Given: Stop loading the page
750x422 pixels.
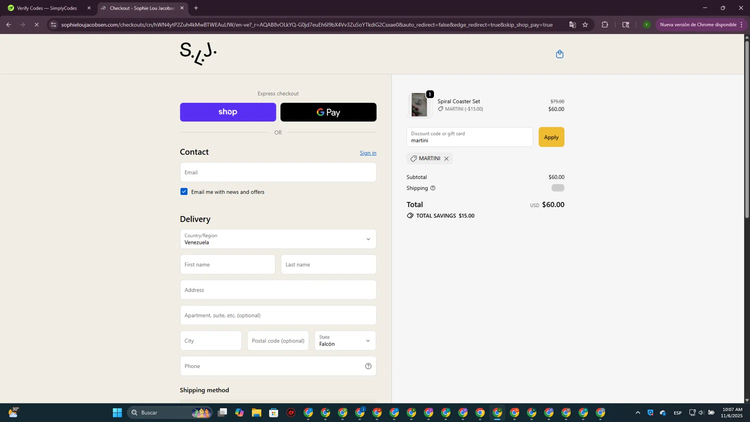Looking at the screenshot, I should tap(36, 24).
